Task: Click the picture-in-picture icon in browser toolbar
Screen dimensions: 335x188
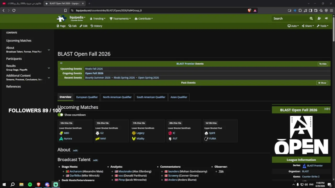Action: click(289, 10)
